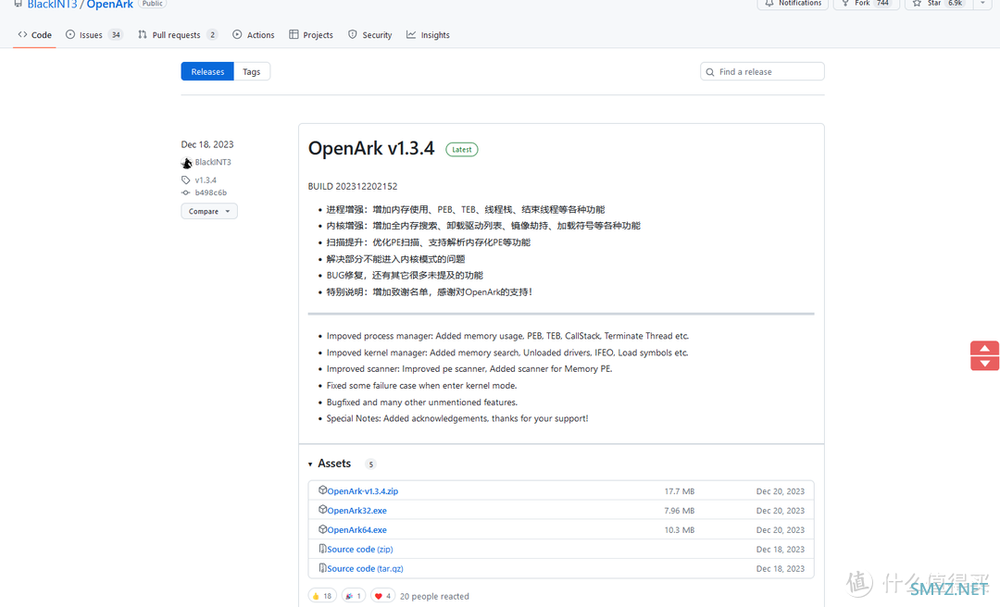This screenshot has height=607, width=1000.
Task: Click the 20 people reacted text
Action: 434,597
